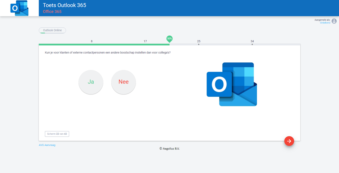Click the large Outlook illustration image
This screenshot has width=339, height=173.
[232, 84]
